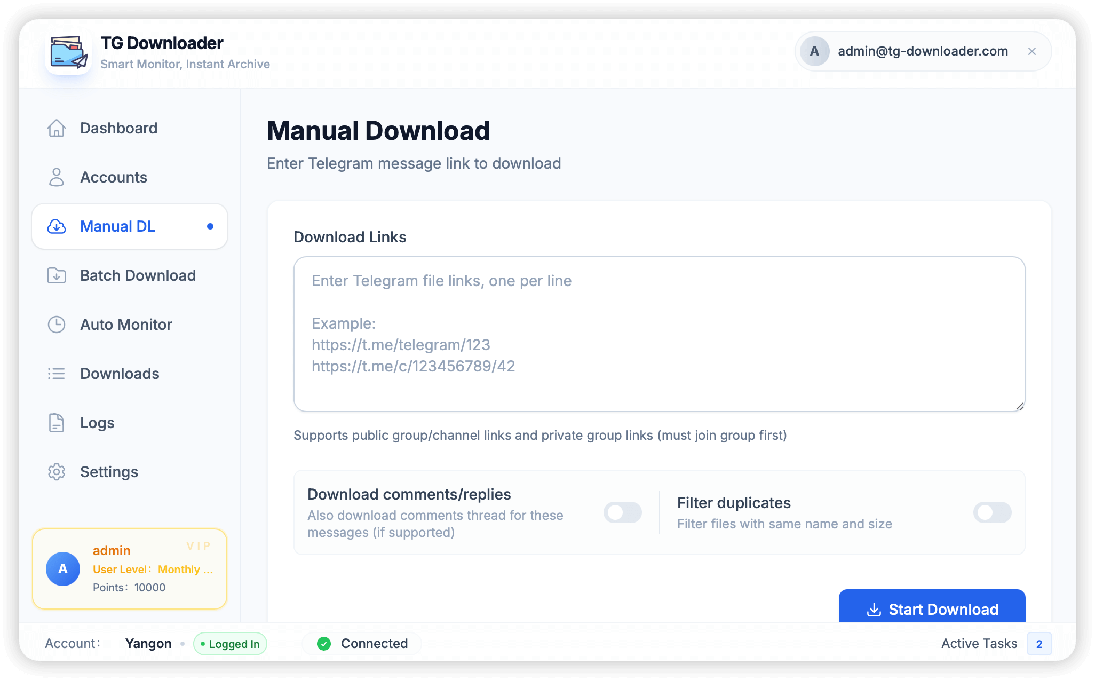1095x680 pixels.
Task: Click the Active Tasks counter badge
Action: (x=1039, y=644)
